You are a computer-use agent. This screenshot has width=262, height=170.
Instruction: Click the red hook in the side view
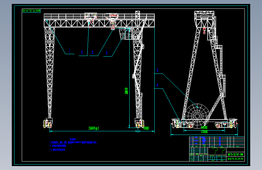204,31
